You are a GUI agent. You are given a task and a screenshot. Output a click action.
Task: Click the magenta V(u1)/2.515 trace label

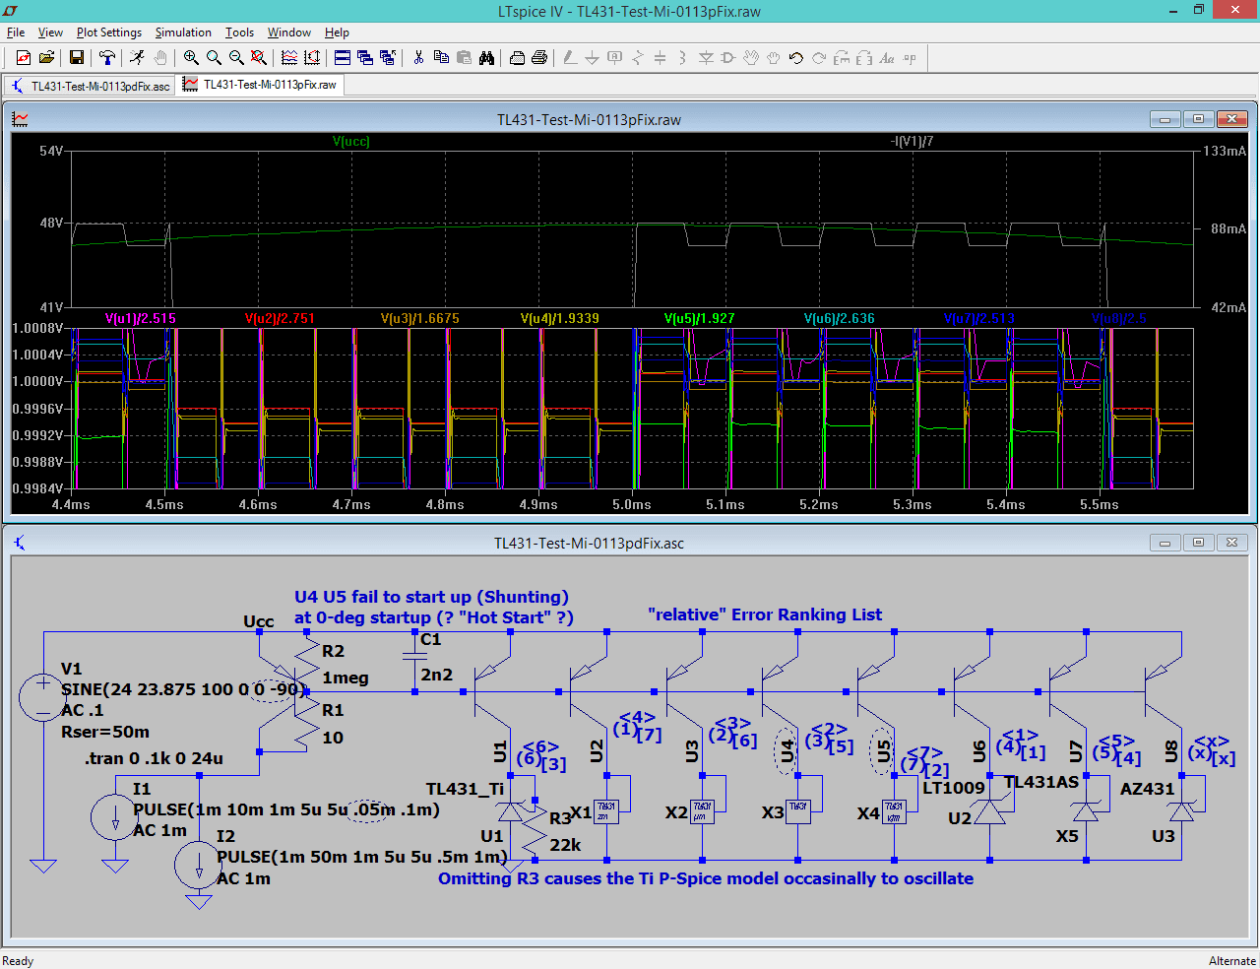(141, 318)
